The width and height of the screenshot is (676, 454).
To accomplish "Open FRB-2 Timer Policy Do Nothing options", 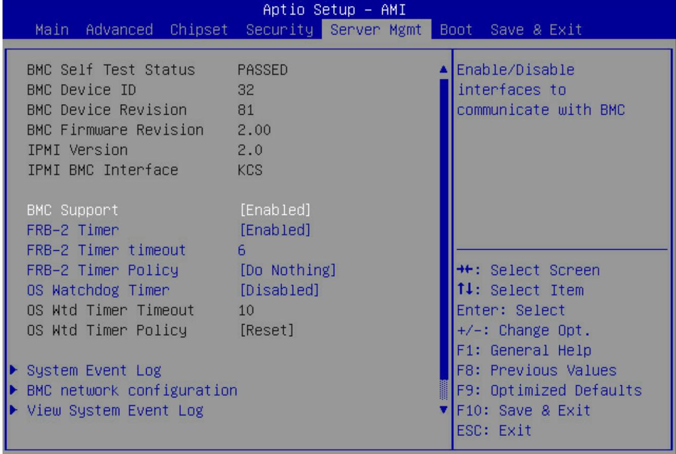I will (287, 270).
